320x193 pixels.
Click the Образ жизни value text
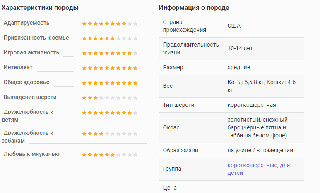pyautogui.click(x=260, y=150)
